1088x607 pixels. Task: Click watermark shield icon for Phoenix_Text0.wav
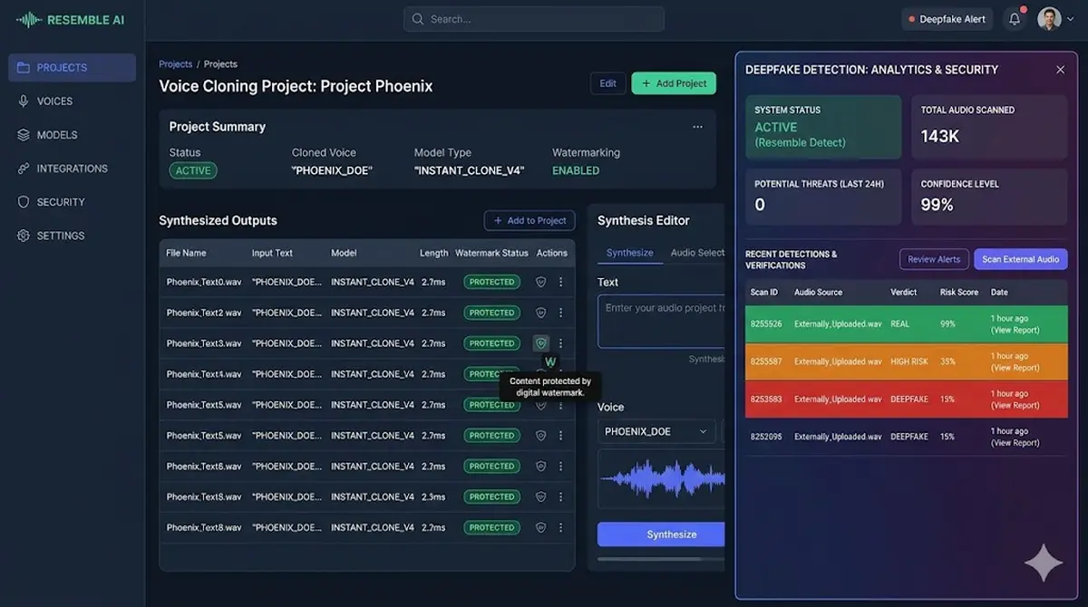pos(541,282)
